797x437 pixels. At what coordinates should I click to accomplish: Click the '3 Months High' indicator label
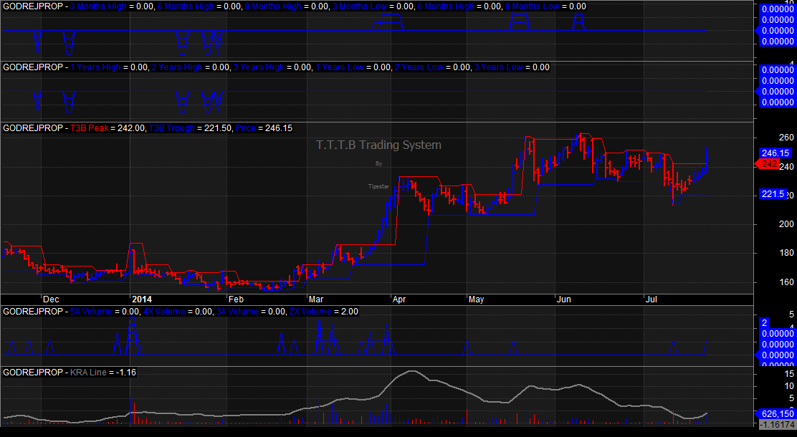98,6
